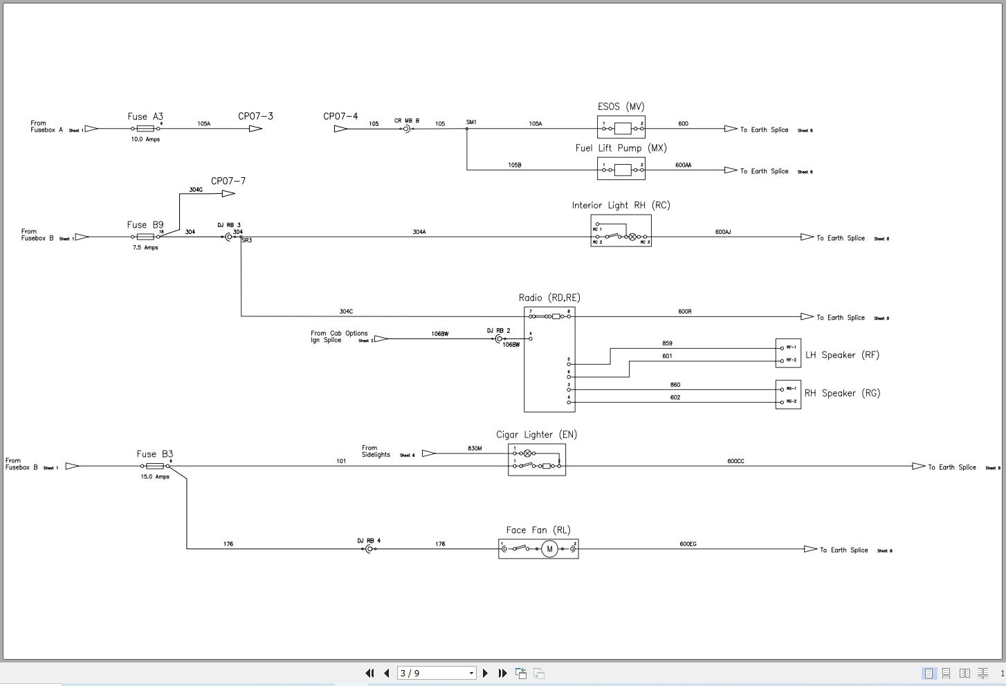The height and width of the screenshot is (686, 1006).
Task: Go to the previous page
Action: click(387, 673)
